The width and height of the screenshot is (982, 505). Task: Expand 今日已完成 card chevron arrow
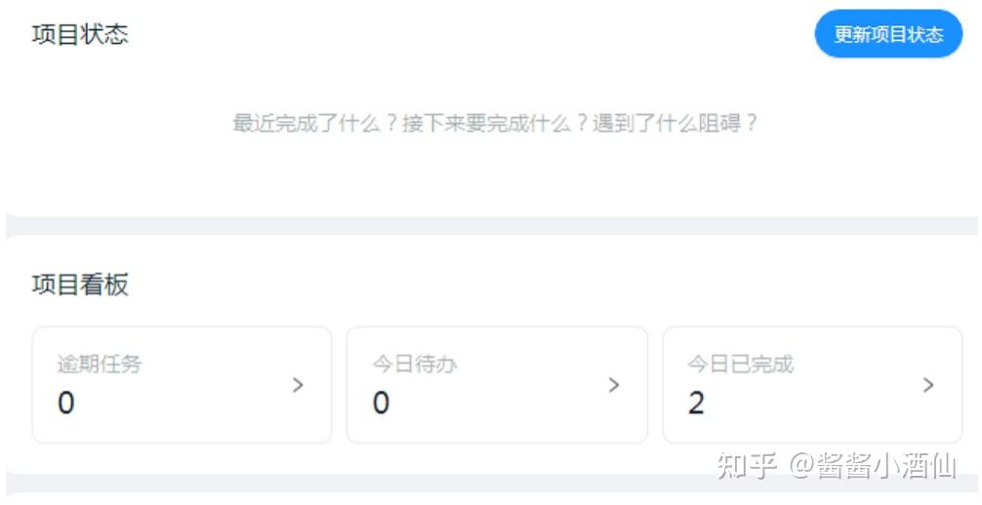928,385
